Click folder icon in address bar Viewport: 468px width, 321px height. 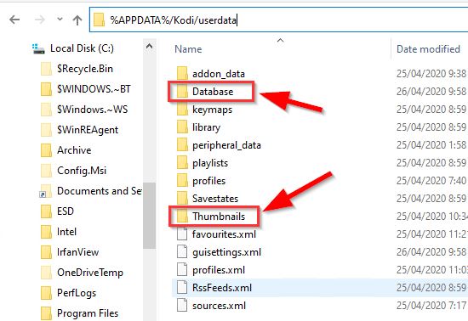click(x=99, y=20)
